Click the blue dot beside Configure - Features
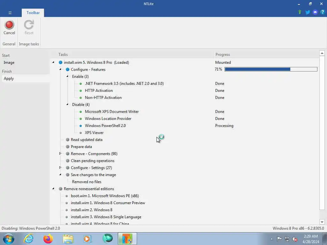The width and height of the screenshot is (327, 245). pos(68,69)
